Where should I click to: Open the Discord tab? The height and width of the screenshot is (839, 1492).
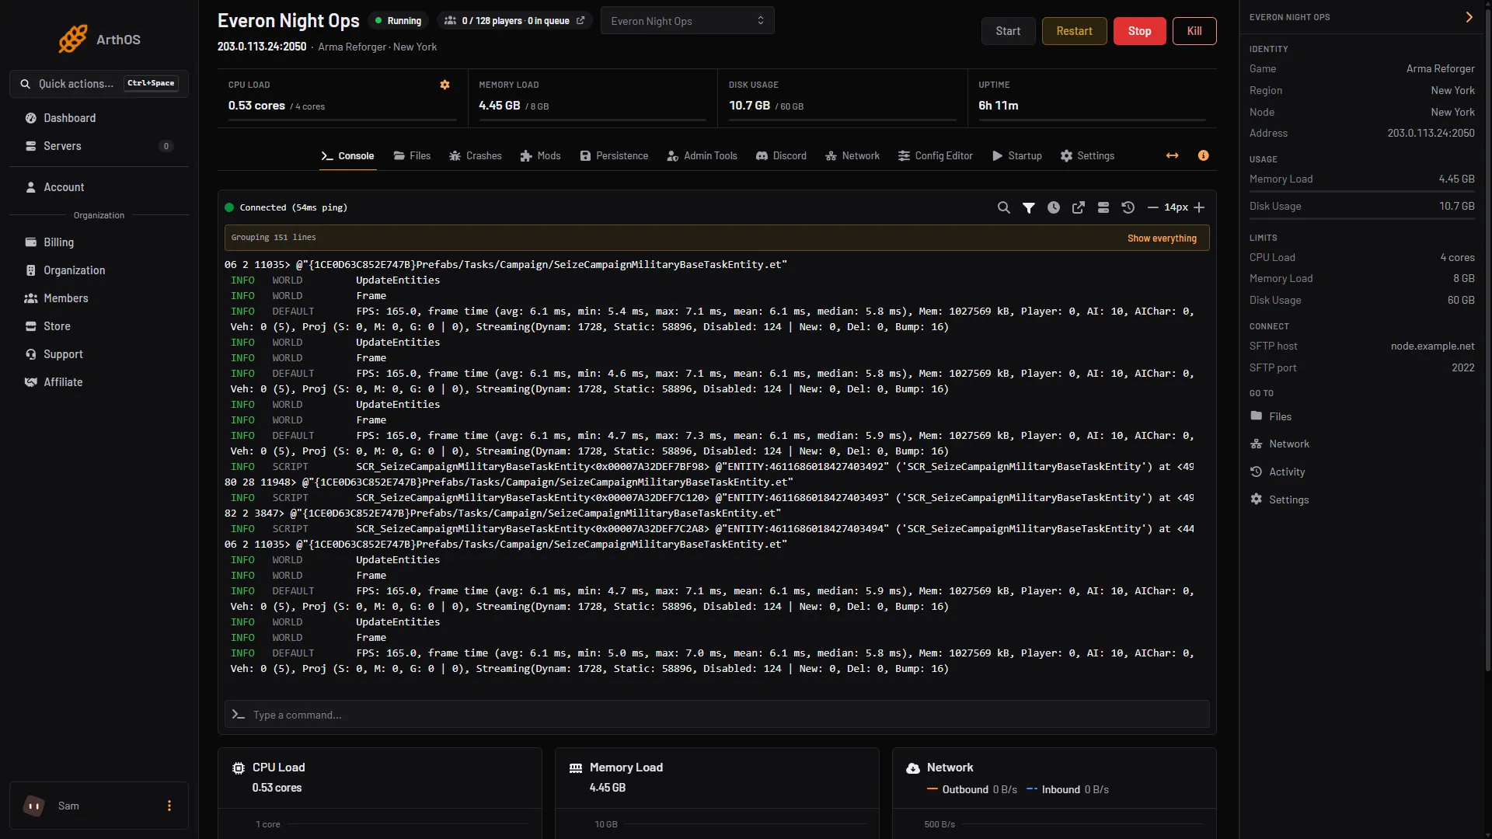(x=781, y=156)
